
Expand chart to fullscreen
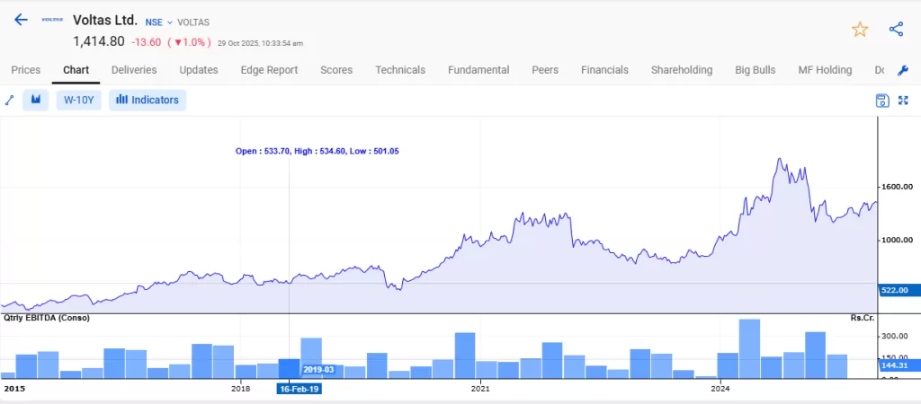(903, 101)
